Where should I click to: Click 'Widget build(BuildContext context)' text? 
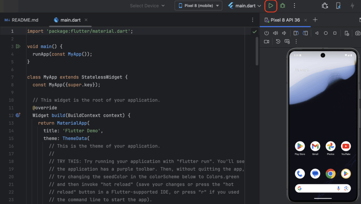coord(79,115)
